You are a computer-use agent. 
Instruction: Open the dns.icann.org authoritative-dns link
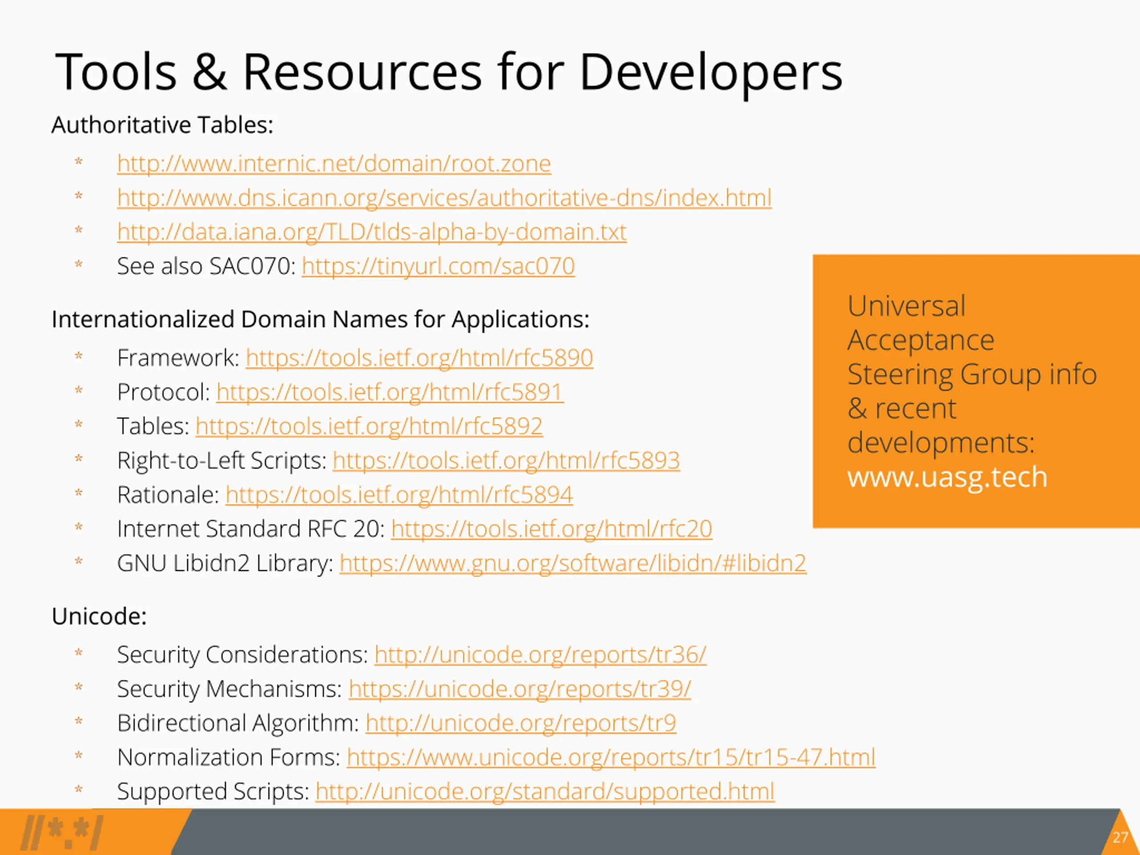coord(444,199)
